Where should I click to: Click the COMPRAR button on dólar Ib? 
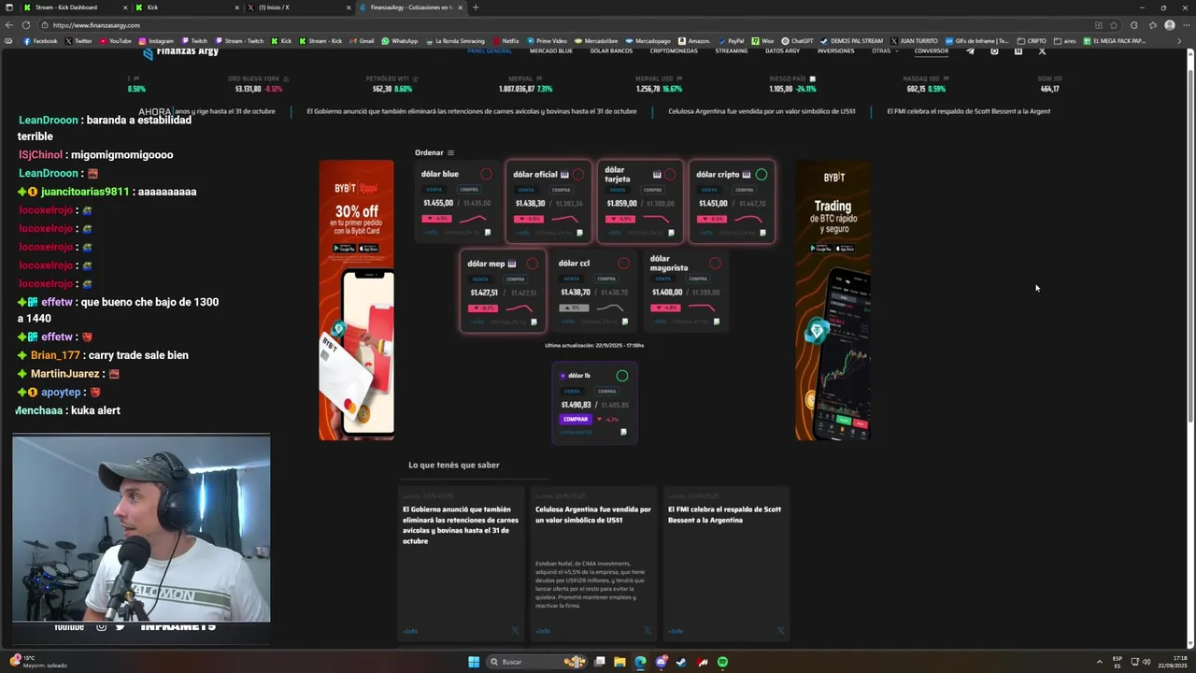(576, 419)
